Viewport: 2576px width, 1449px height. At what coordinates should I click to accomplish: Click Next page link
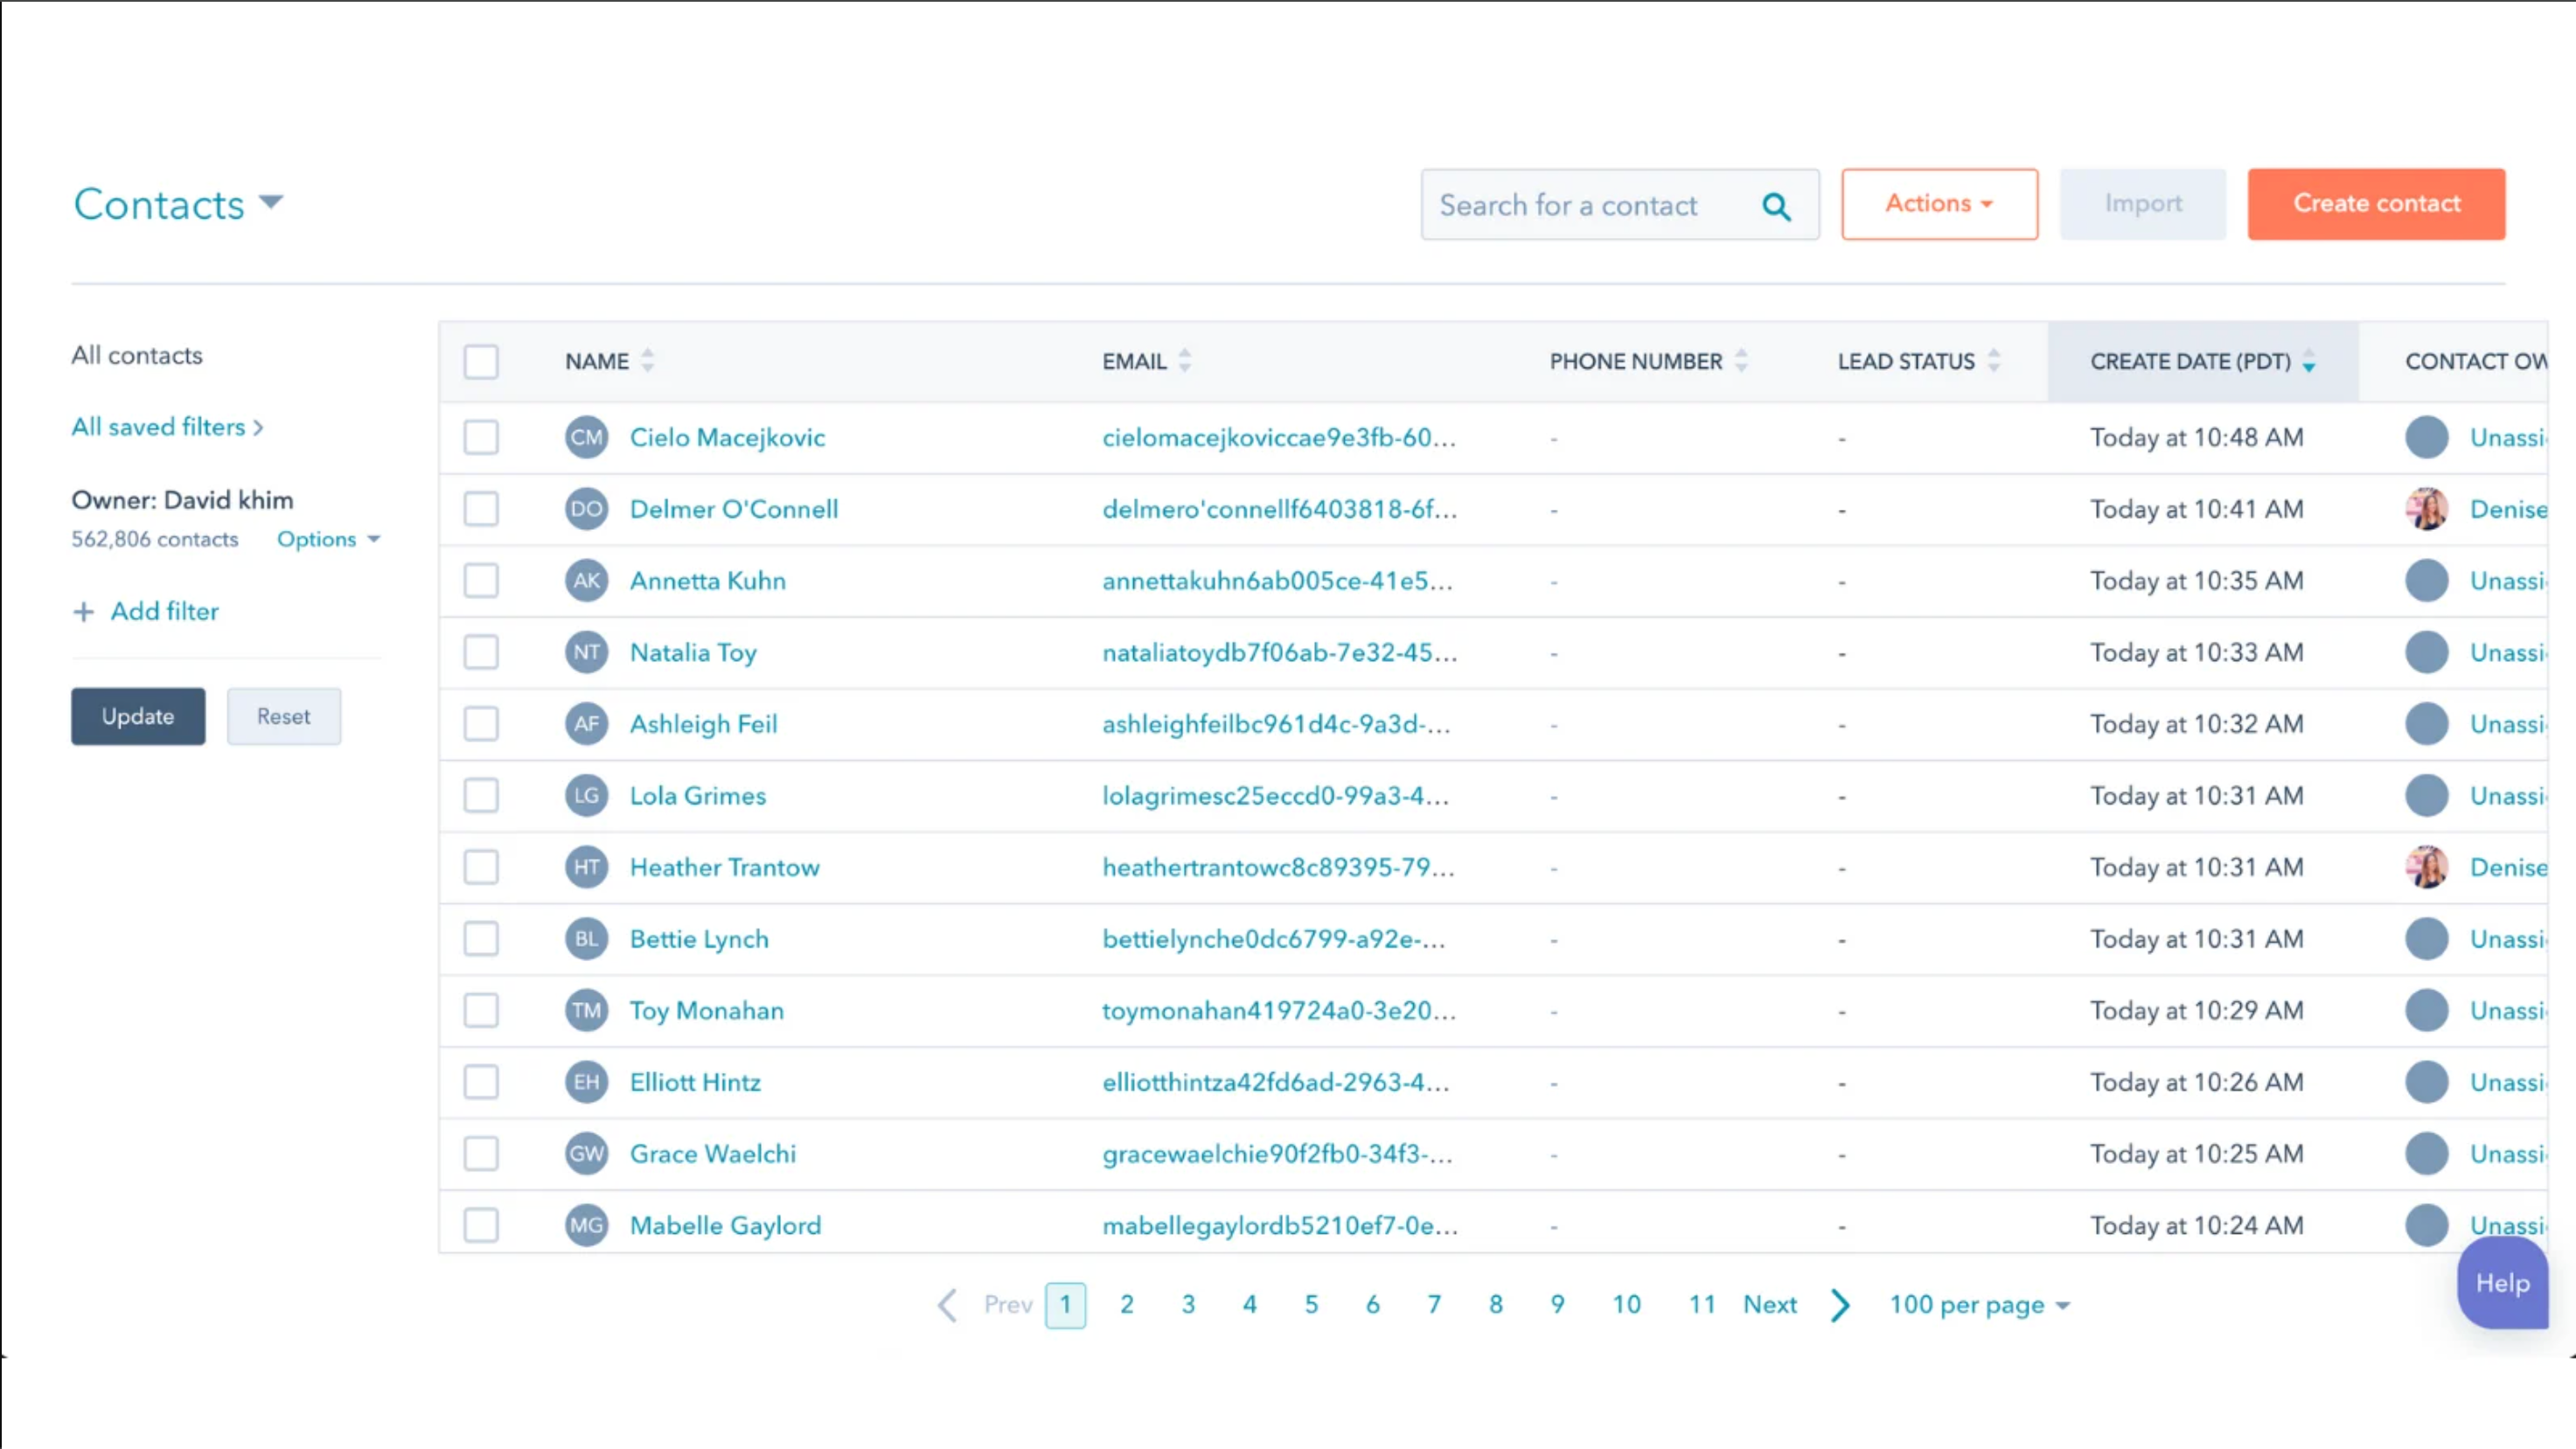[1770, 1305]
